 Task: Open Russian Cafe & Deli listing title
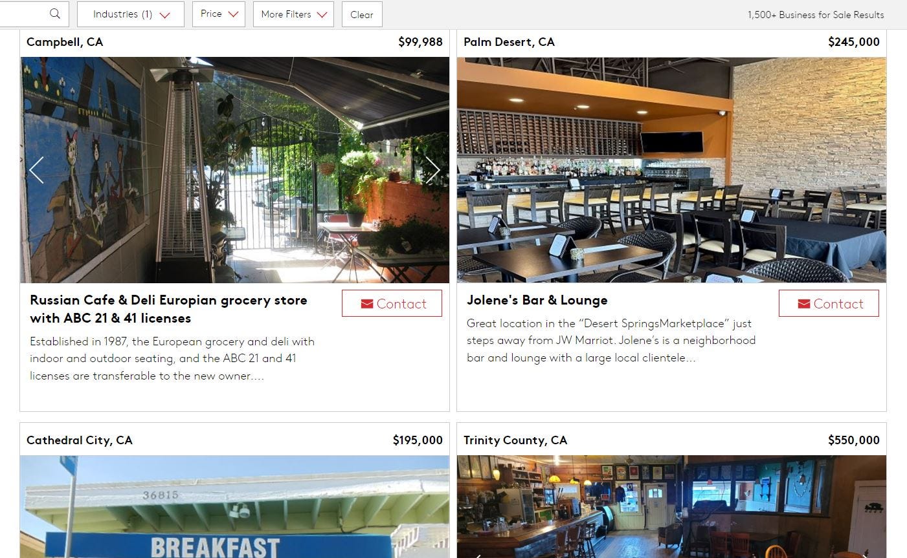pyautogui.click(x=168, y=309)
